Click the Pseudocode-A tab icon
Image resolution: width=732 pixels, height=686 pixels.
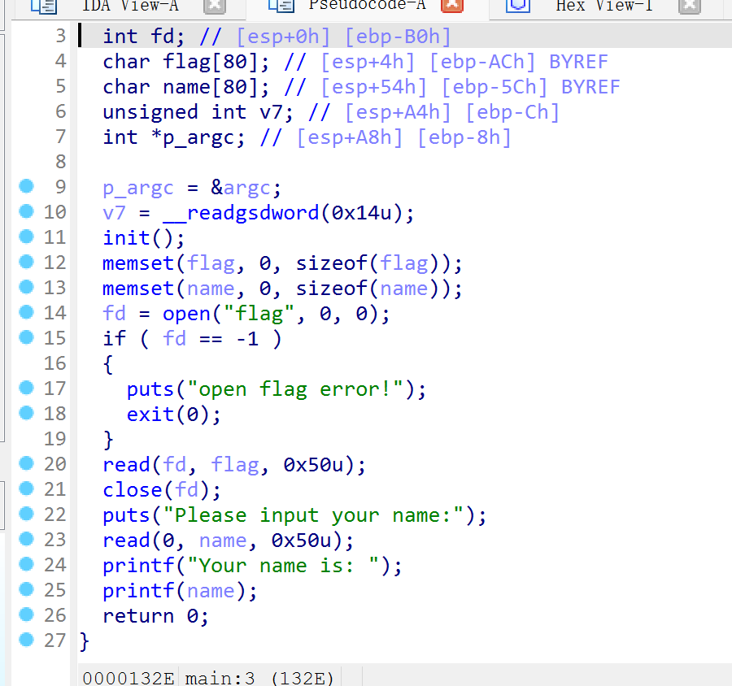click(281, 7)
